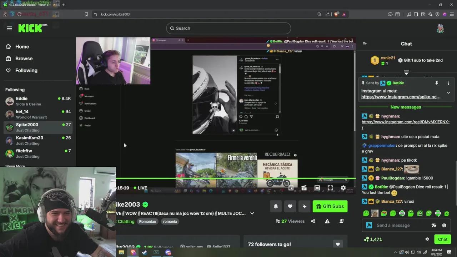Select the Romanian language tag
The image size is (457, 257).
click(147, 221)
